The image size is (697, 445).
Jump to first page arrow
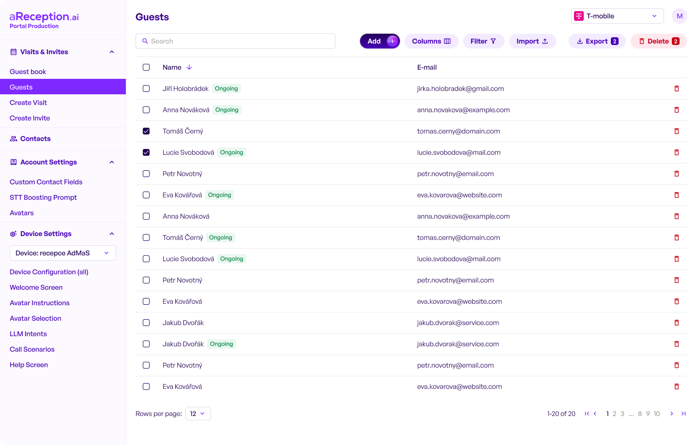587,414
